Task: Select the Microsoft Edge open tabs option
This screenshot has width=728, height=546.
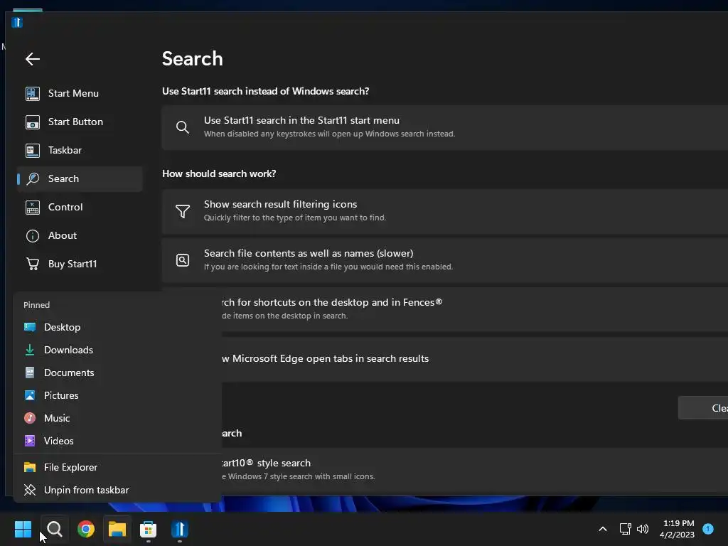Action: 475,359
